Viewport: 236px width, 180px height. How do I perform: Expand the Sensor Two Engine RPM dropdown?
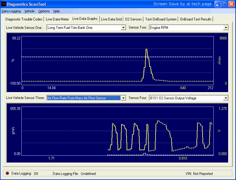point(226,28)
